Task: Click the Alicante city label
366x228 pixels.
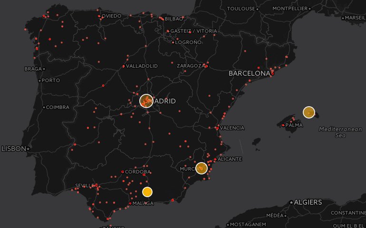Action: pos(230,159)
